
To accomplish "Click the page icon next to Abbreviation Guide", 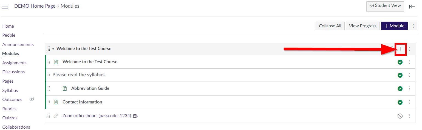I will pos(65,88).
